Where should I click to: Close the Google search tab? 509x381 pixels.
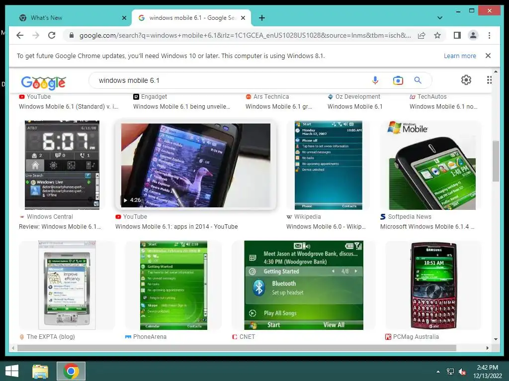tap(243, 18)
